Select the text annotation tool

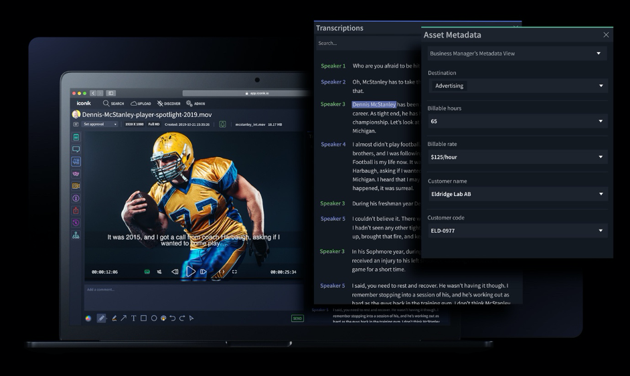(x=133, y=318)
